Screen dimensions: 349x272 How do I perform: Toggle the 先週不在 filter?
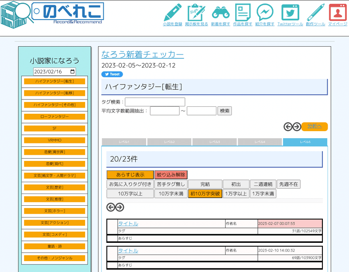[288, 184]
